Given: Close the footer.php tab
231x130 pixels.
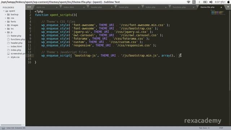Looking at the screenshot, I should pos(139,7).
